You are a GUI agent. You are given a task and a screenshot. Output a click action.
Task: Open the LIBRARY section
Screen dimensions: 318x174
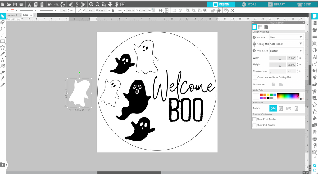point(276,4)
